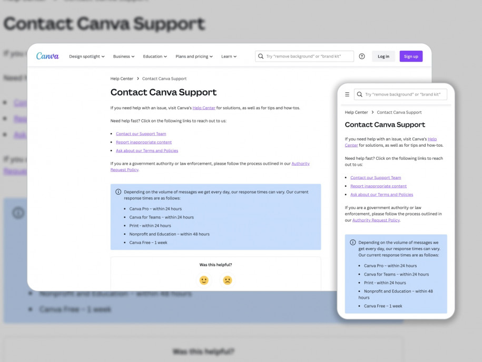482x362 pixels.
Task: Select the happy face under 'Was this helpful?'
Action: pyautogui.click(x=204, y=280)
